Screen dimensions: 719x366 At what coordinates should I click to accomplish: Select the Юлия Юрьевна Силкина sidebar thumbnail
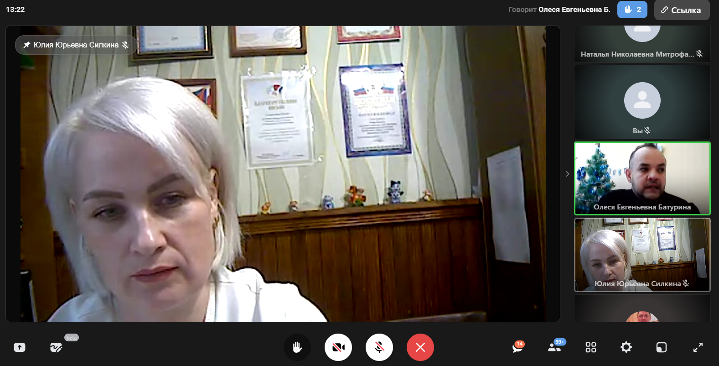(642, 254)
